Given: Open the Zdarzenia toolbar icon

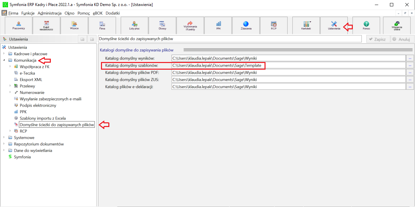Looking at the screenshot, I should [246, 25].
